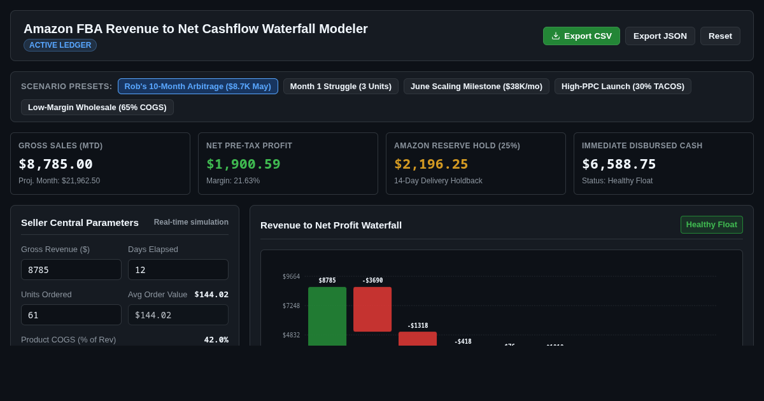The image size is (764, 401).
Task: Select Month 1 Struggle preset
Action: click(341, 87)
